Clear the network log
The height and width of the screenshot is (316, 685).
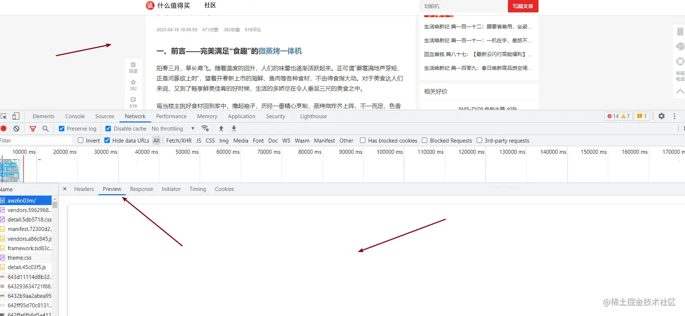[x=16, y=129]
